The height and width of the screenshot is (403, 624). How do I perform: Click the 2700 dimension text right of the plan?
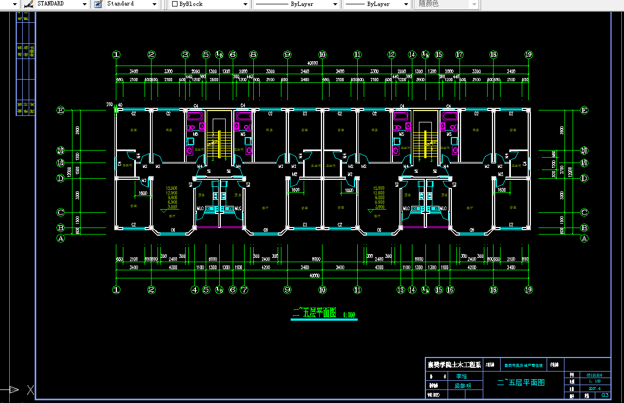(562, 170)
